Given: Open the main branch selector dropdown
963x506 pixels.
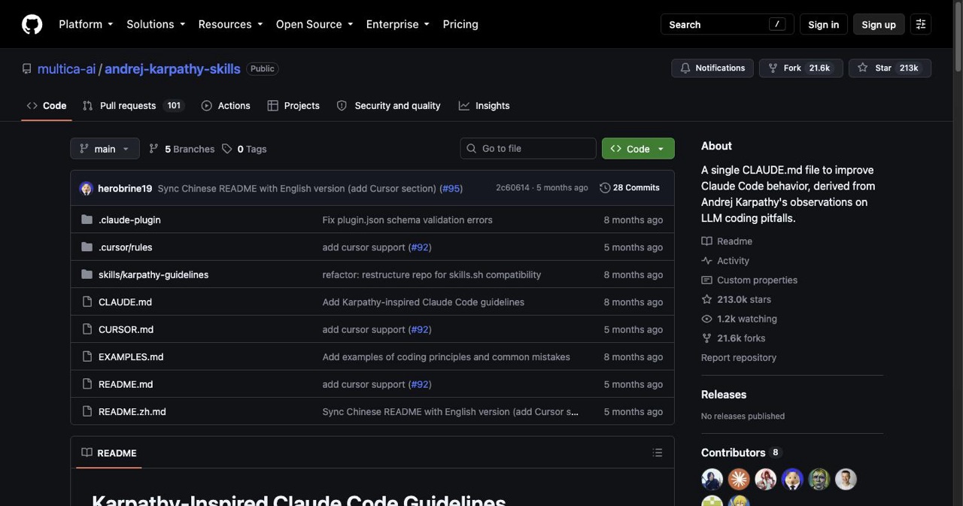Looking at the screenshot, I should (x=105, y=149).
